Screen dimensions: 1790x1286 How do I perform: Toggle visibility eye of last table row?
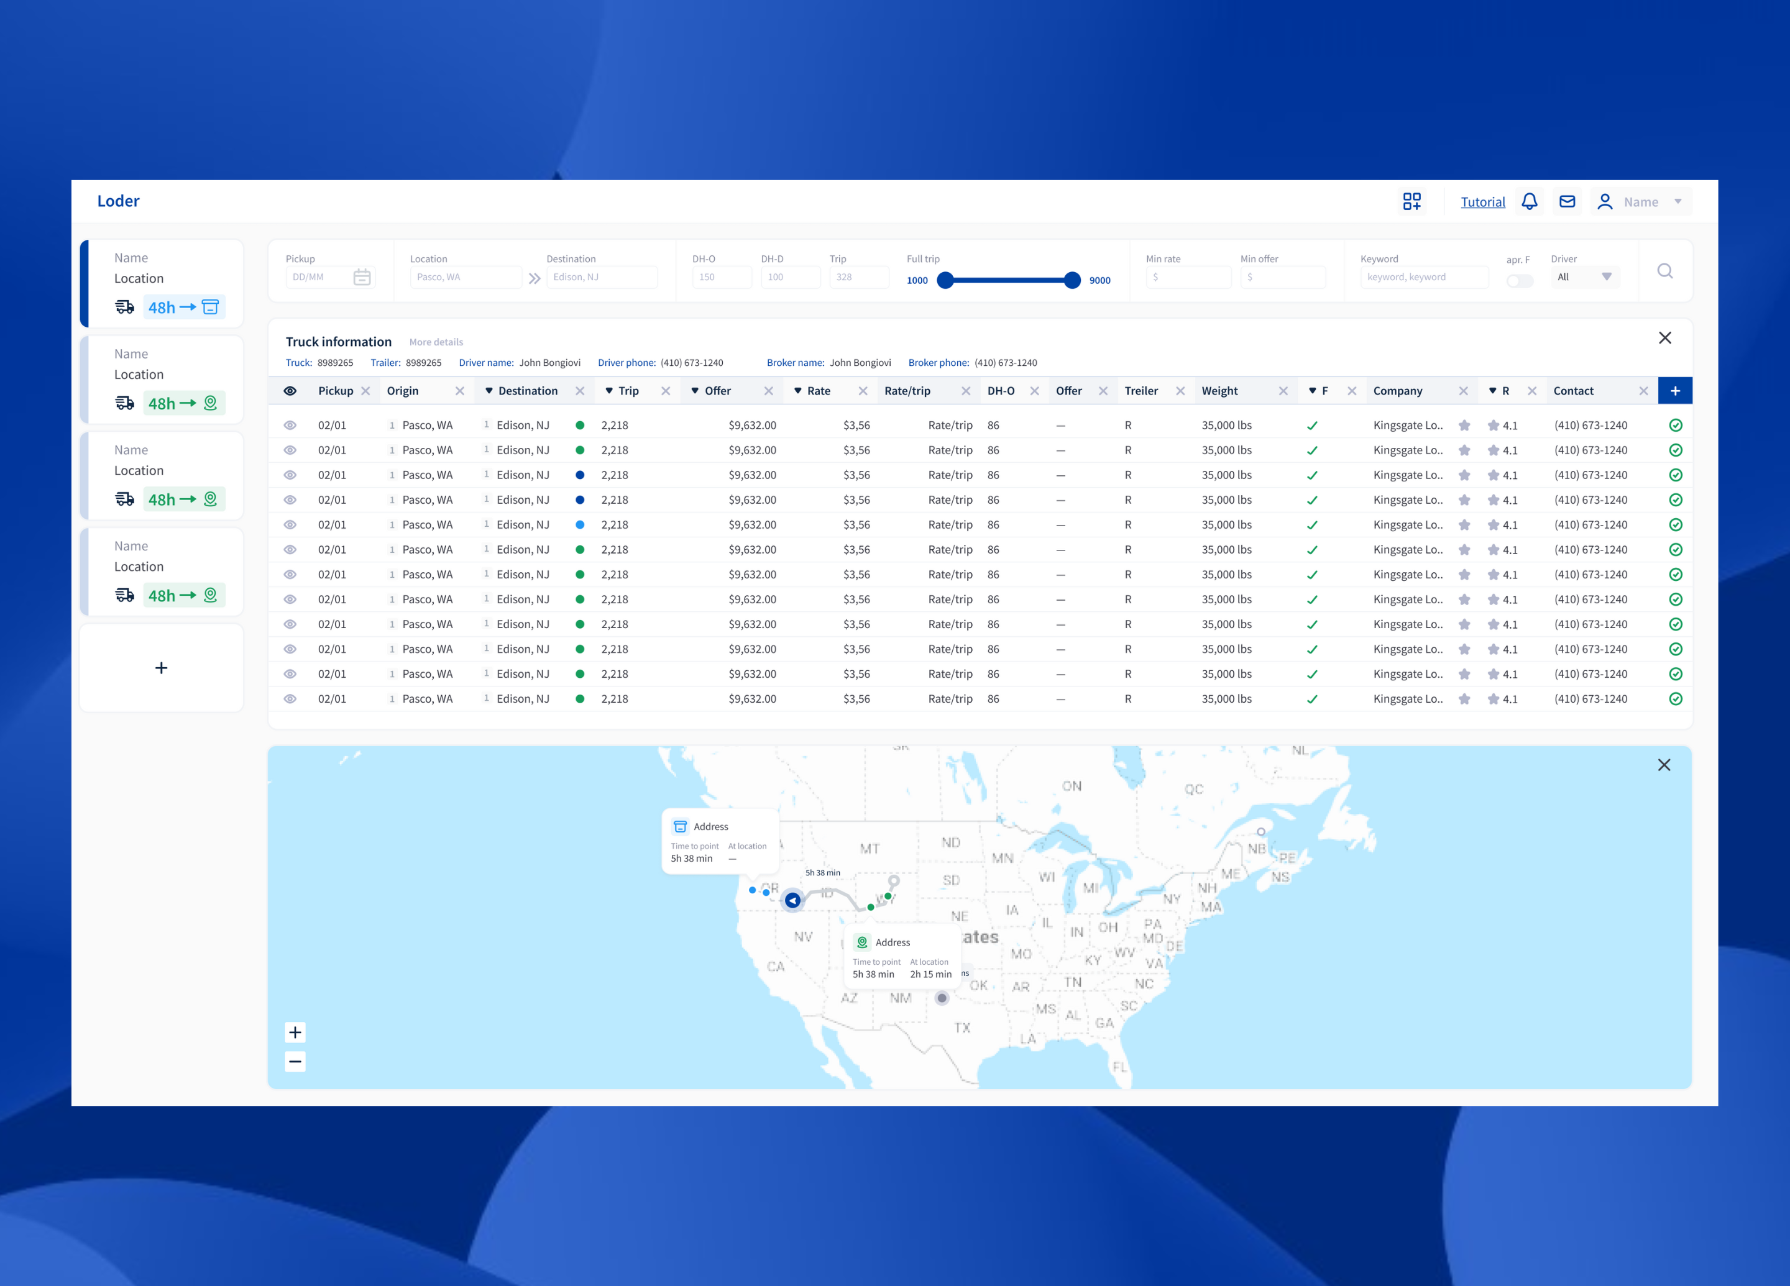[290, 698]
